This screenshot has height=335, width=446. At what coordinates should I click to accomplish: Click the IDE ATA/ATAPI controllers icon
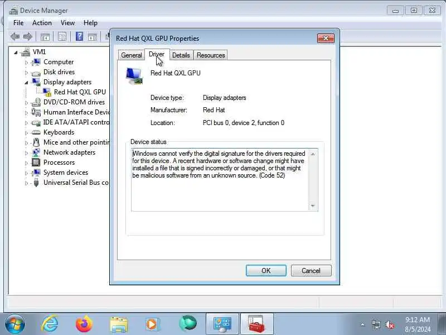[36, 123]
